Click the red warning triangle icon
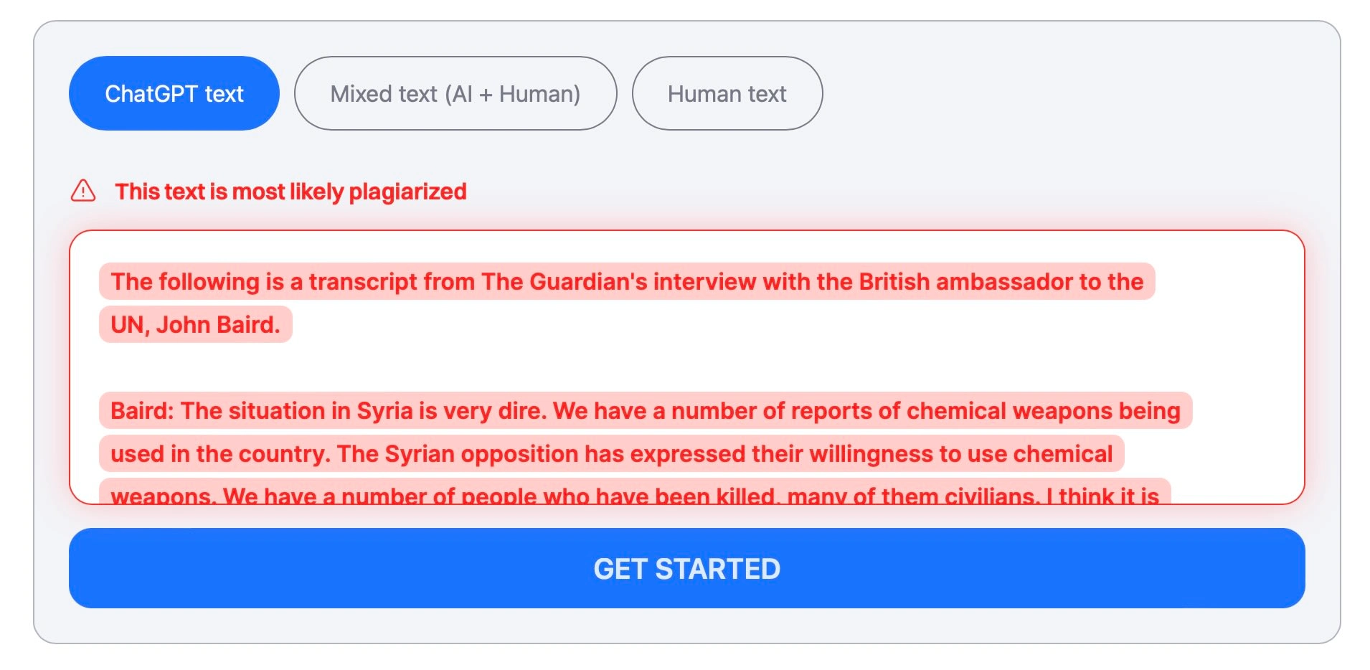 pos(83,191)
